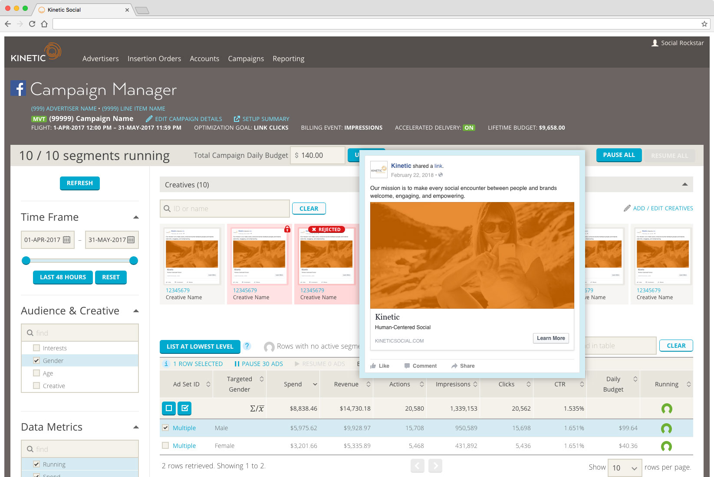
Task: Bookmark page with star icon
Action: coord(704,24)
